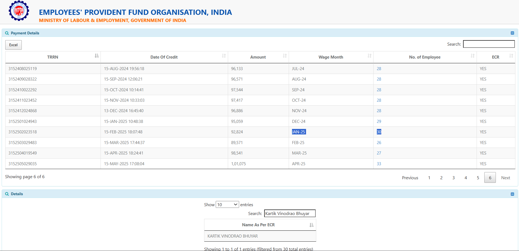Image resolution: width=519 pixels, height=251 pixels.
Task: Open employee count 33 for APR-25
Action: tap(379, 164)
